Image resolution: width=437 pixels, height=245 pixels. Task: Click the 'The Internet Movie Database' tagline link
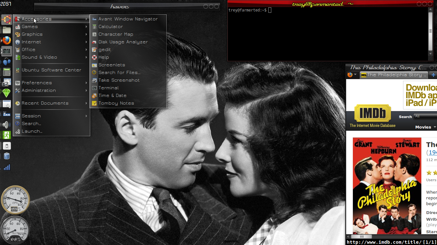(x=372, y=126)
